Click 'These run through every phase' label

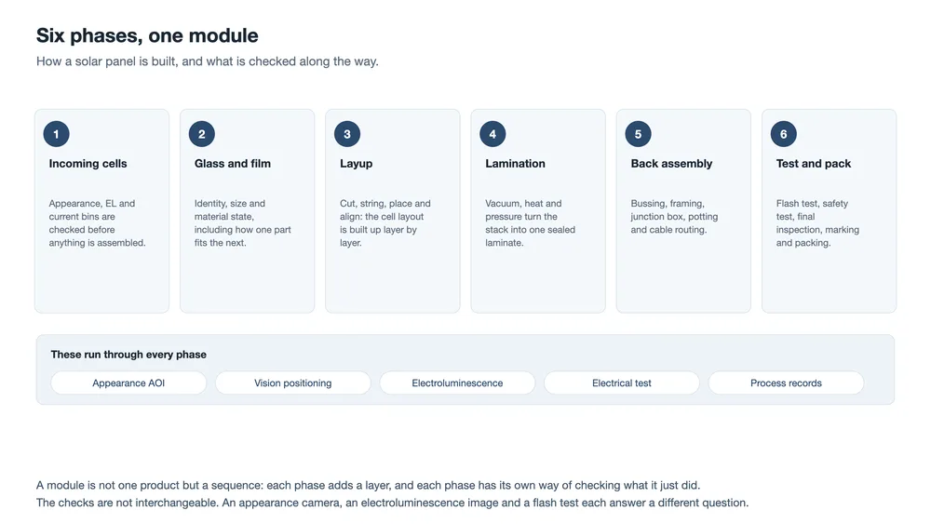pyautogui.click(x=128, y=355)
